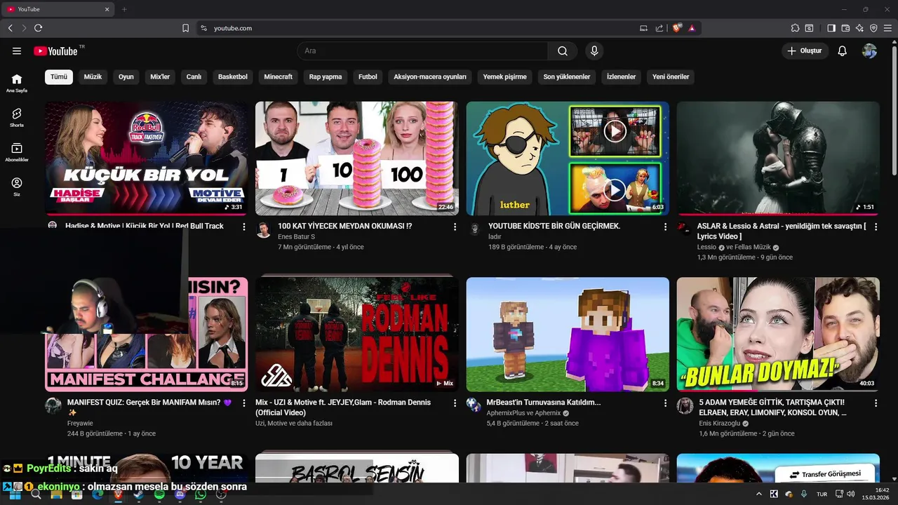Open the Minecraft MrBeast tournament thumbnail
The width and height of the screenshot is (898, 505).
click(x=568, y=334)
